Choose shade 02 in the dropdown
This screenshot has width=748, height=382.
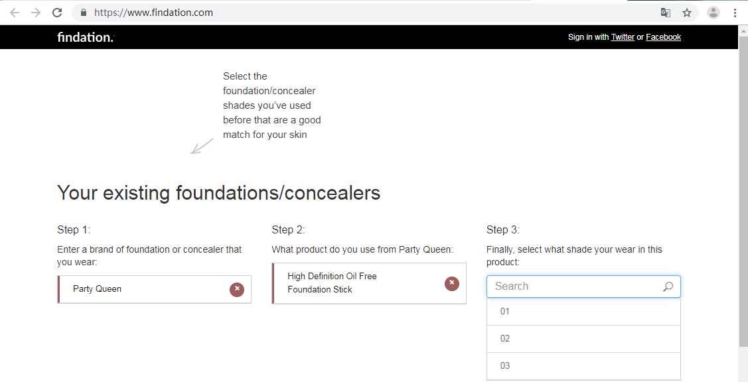point(583,339)
